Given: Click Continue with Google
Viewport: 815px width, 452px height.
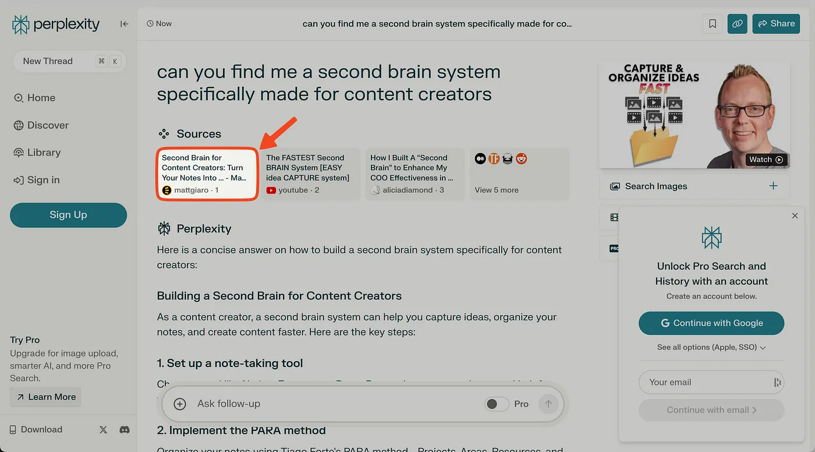Looking at the screenshot, I should click(x=711, y=323).
